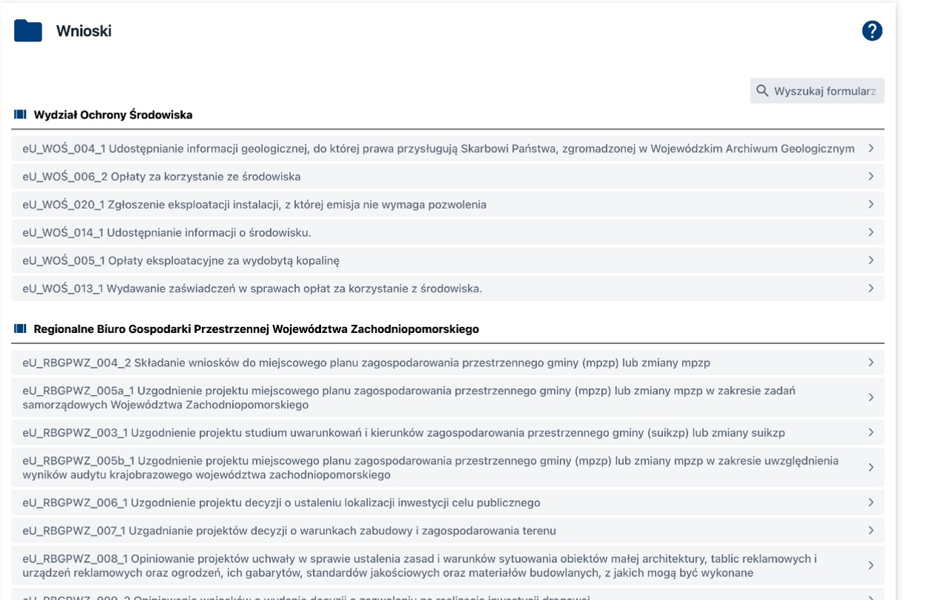
Task: Click the search magnifier icon
Action: [763, 91]
